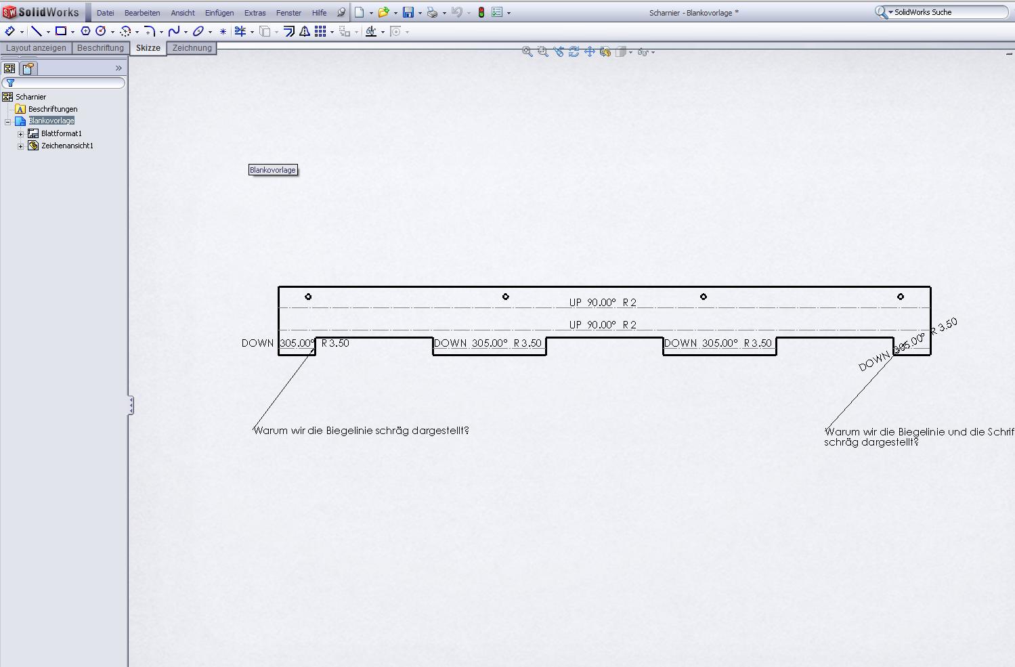Print the drawing via printer icon

(432, 12)
